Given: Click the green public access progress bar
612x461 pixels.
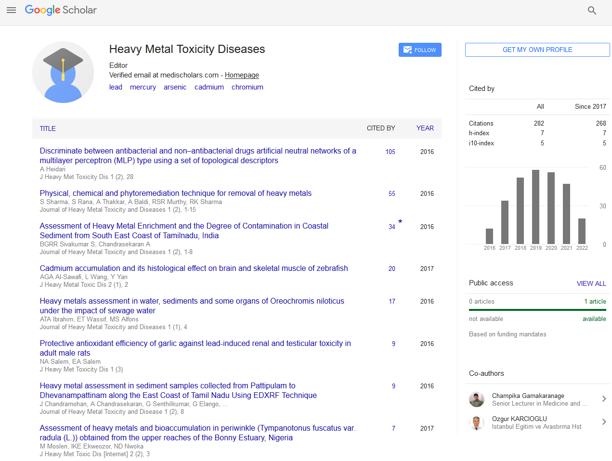Looking at the screenshot, I should click(x=537, y=310).
